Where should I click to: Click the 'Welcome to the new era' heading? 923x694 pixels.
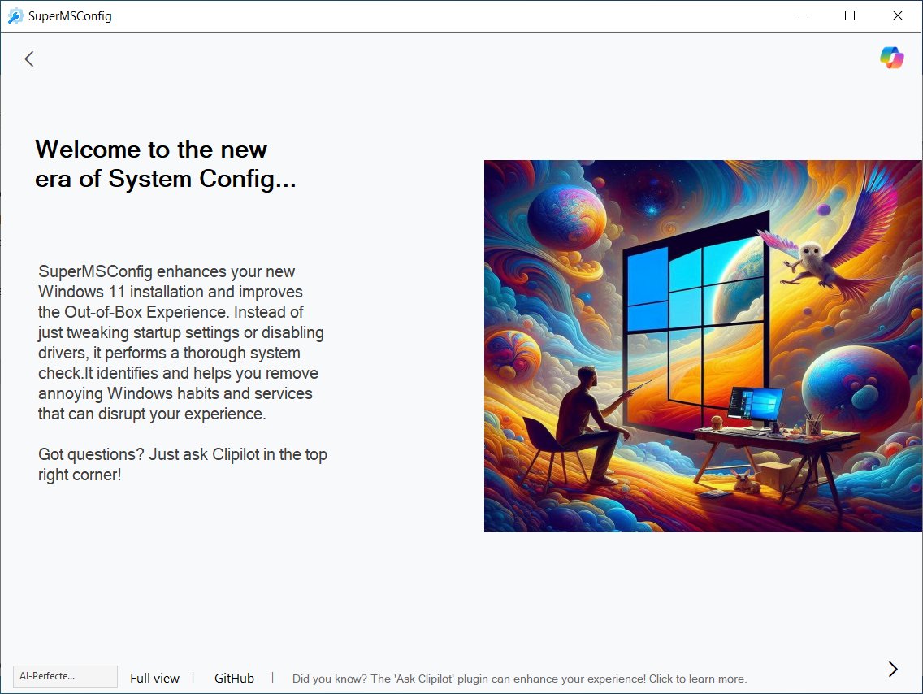point(166,164)
